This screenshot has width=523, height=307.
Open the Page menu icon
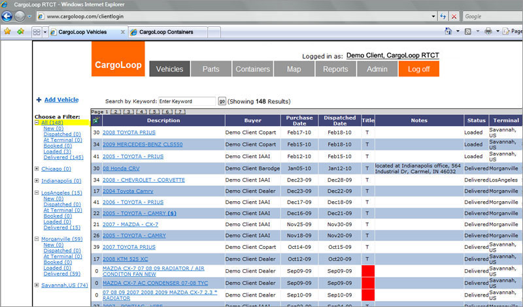[x=506, y=31]
